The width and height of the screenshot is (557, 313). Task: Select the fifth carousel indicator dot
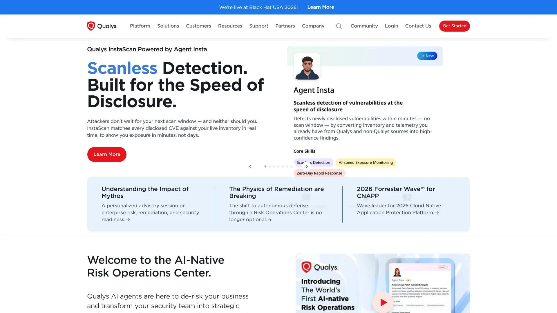283,166
